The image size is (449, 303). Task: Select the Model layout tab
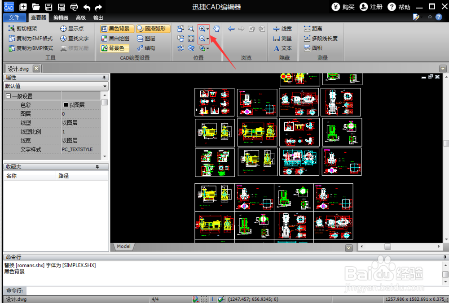pyautogui.click(x=124, y=247)
